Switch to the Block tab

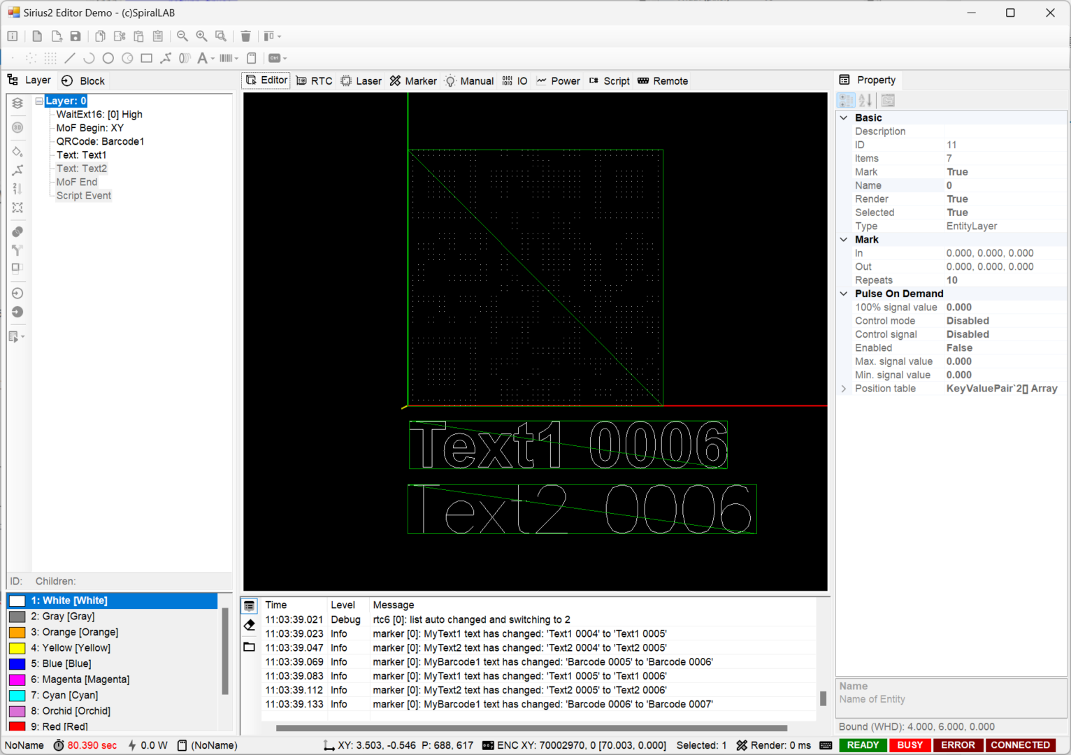click(82, 81)
